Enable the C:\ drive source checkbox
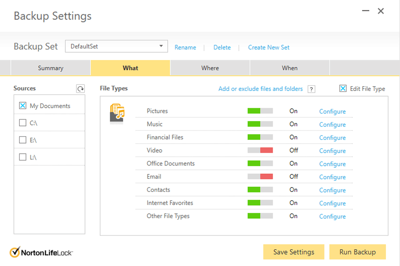 pyautogui.click(x=23, y=123)
